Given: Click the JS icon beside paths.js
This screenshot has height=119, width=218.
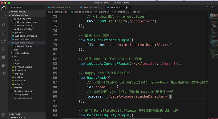Looking at the screenshot, I should click(x=13, y=32).
